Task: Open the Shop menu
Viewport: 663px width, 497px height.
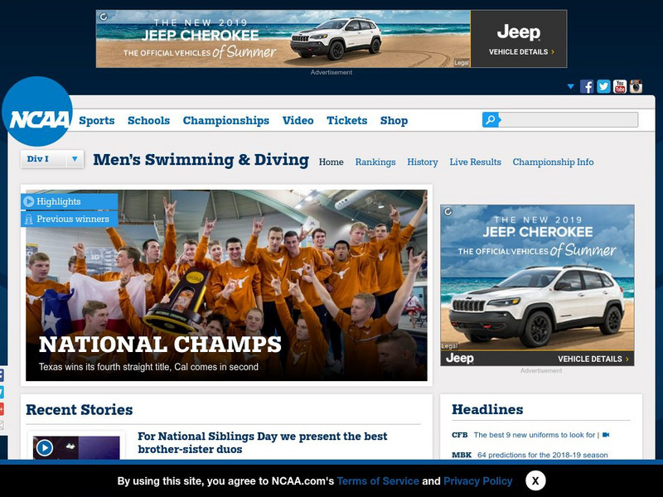Action: 394,120
